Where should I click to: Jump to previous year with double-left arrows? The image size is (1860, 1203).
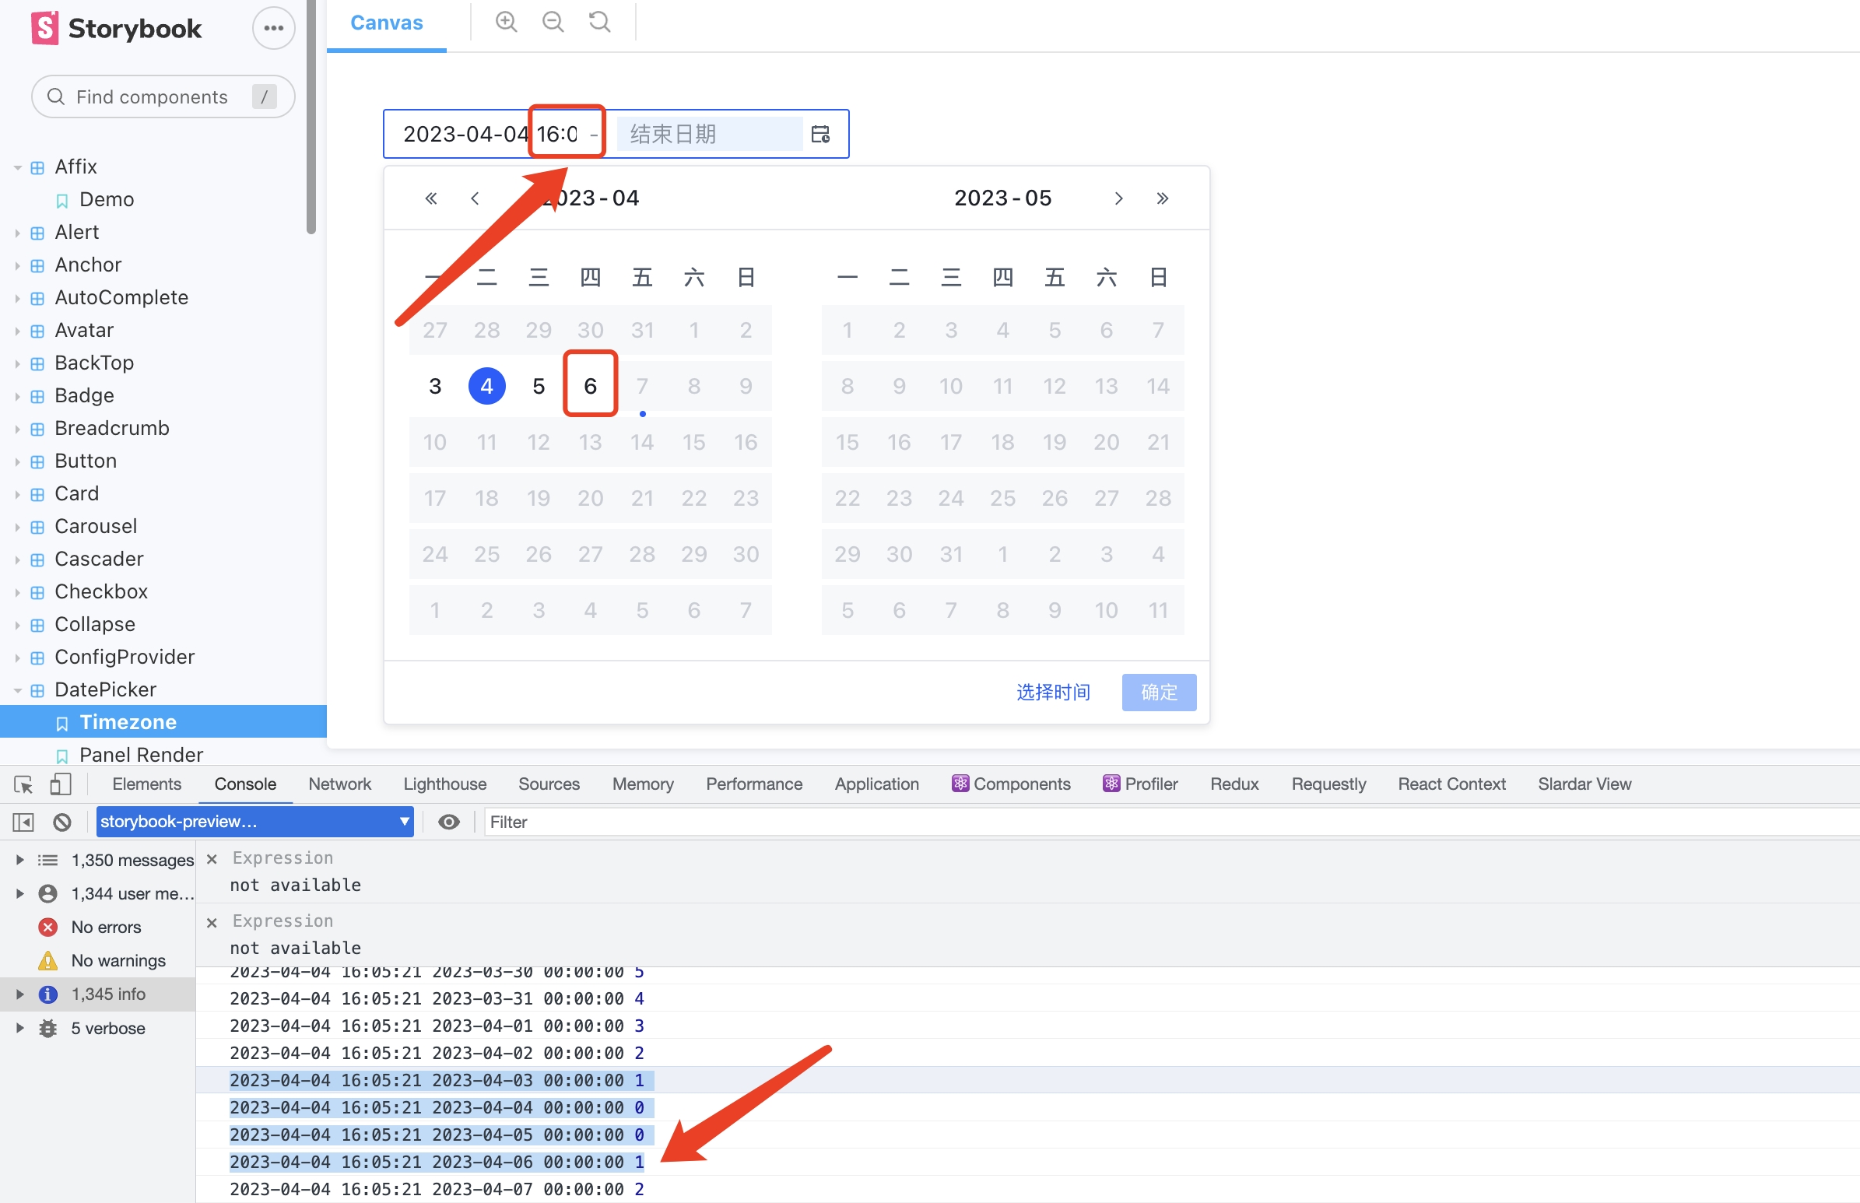click(x=430, y=198)
